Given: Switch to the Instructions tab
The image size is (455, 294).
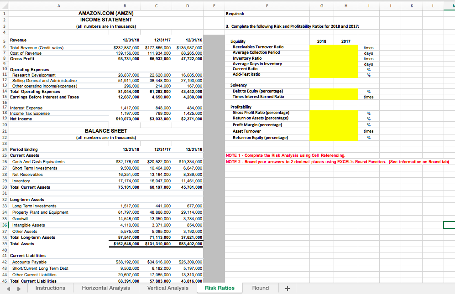Looking at the screenshot, I should point(50,288).
